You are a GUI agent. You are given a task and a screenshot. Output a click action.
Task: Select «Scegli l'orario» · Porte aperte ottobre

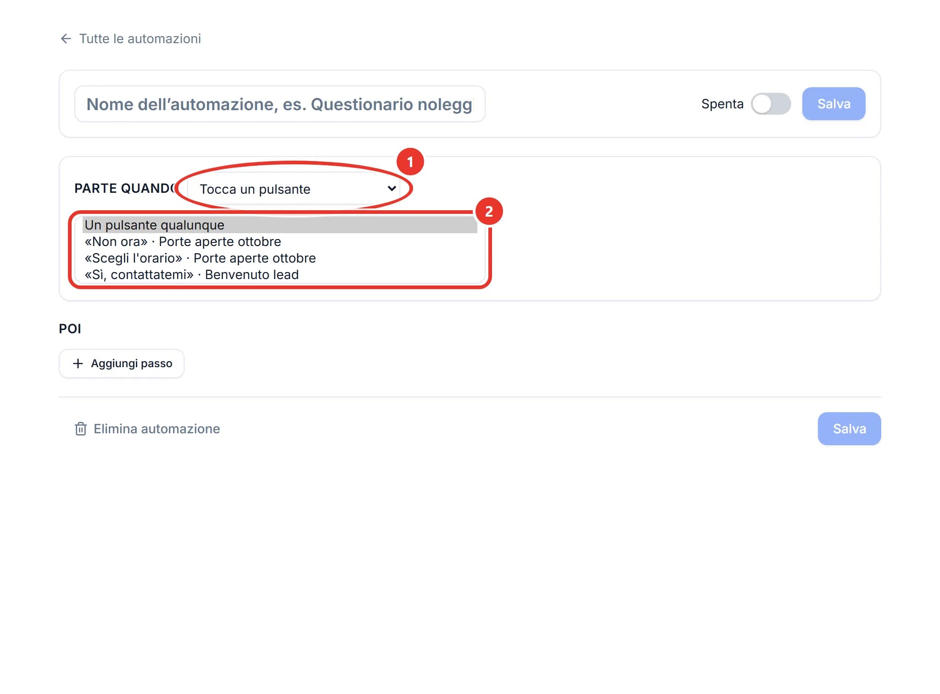click(x=280, y=258)
